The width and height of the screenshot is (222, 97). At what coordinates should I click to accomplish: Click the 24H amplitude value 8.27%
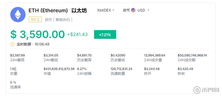[82, 69]
